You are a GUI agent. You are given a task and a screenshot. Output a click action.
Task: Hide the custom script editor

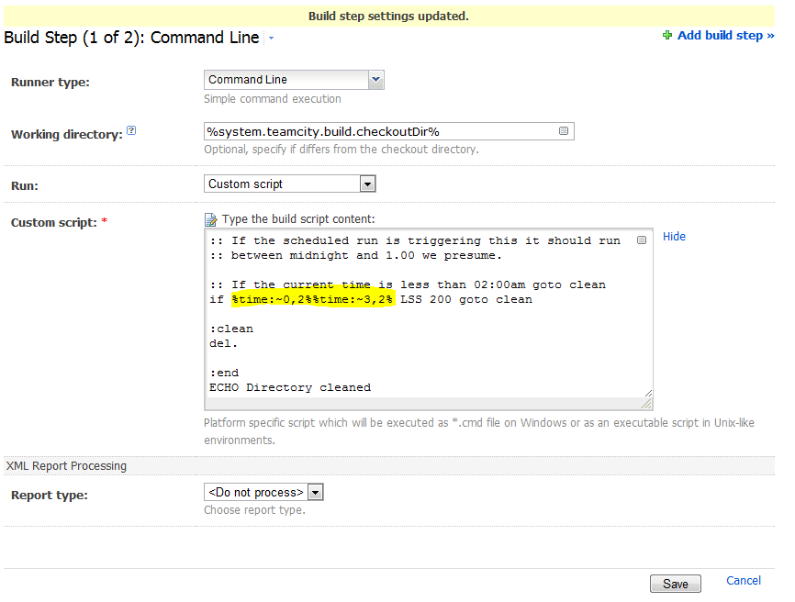pos(674,237)
